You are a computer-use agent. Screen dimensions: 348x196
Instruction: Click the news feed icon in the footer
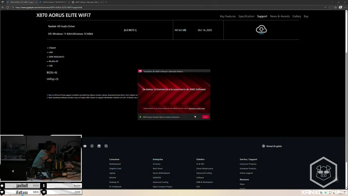(x=106, y=146)
